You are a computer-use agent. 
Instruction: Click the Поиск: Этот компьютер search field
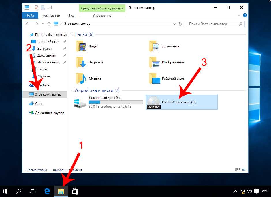[213, 24]
